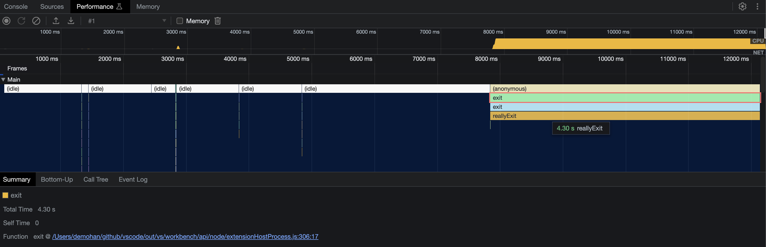Open the three-dot DevTools menu
Viewport: 766px width, 247px height.
pos(757,6)
